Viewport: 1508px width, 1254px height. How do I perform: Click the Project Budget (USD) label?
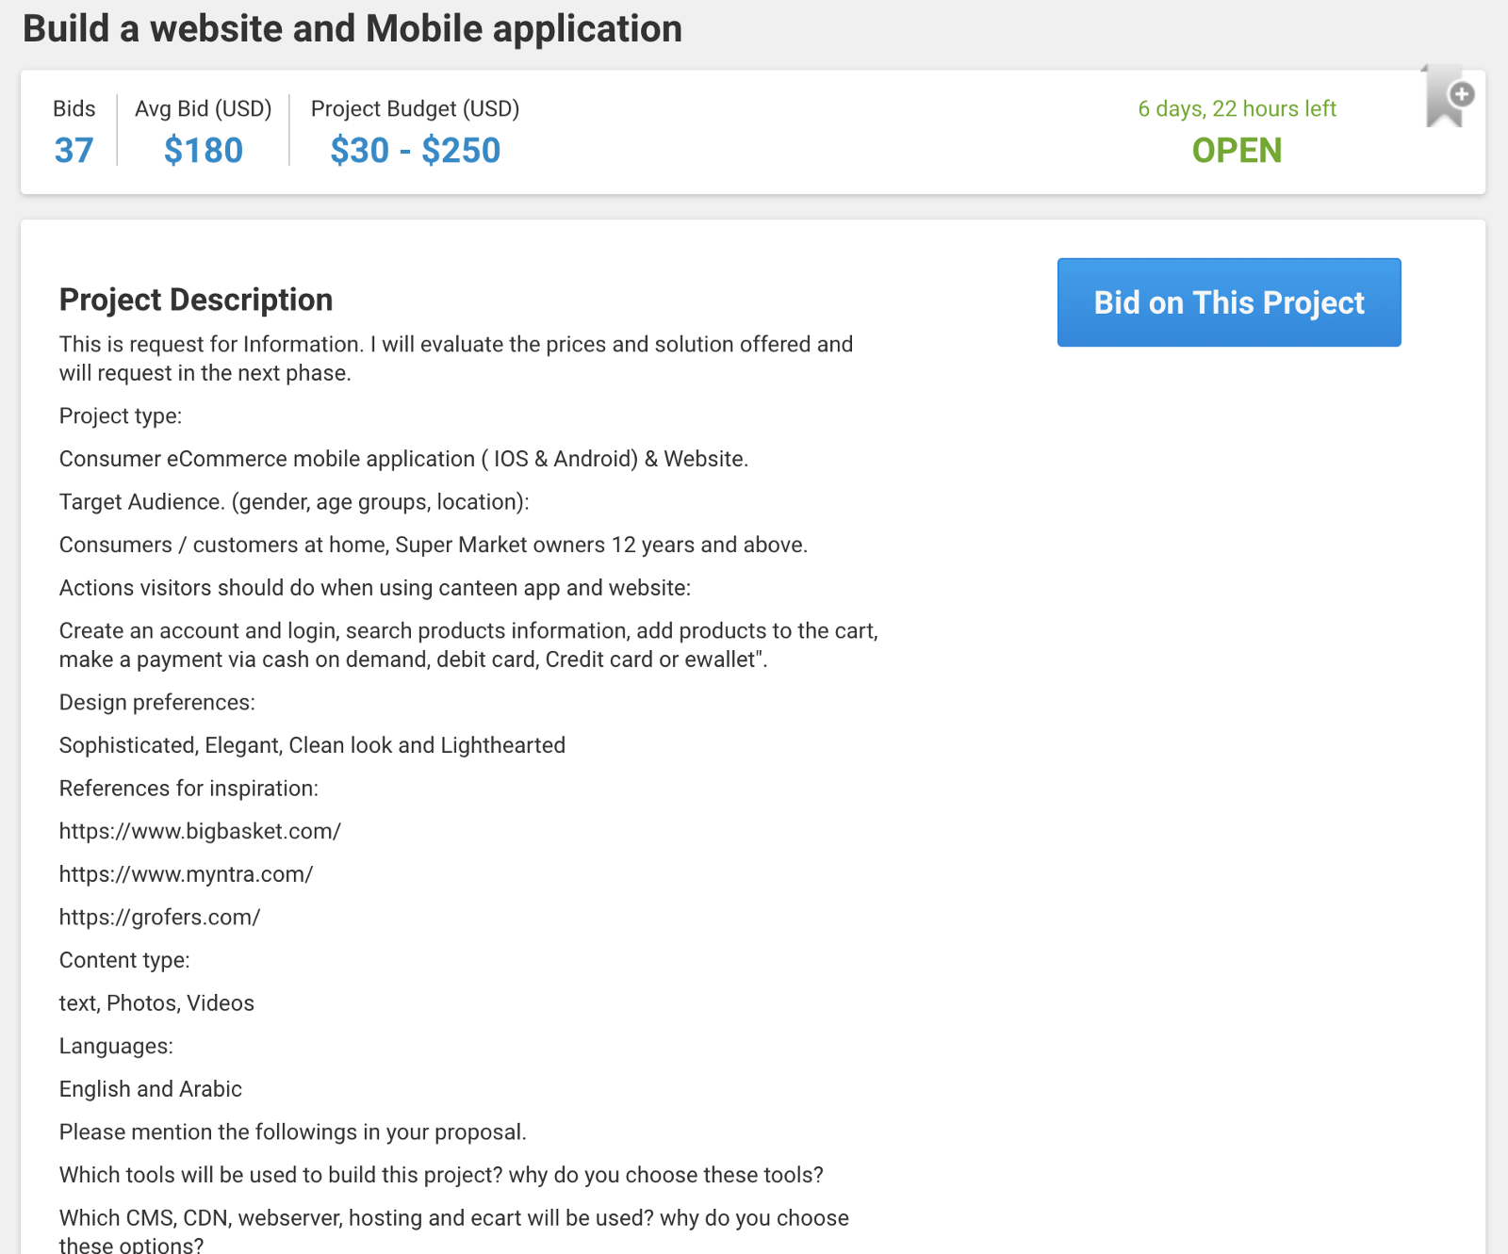[x=415, y=109]
